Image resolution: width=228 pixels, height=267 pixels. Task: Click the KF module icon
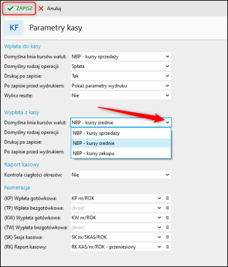[x=14, y=28]
